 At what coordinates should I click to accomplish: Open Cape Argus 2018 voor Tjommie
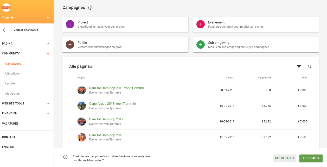[x=112, y=104]
